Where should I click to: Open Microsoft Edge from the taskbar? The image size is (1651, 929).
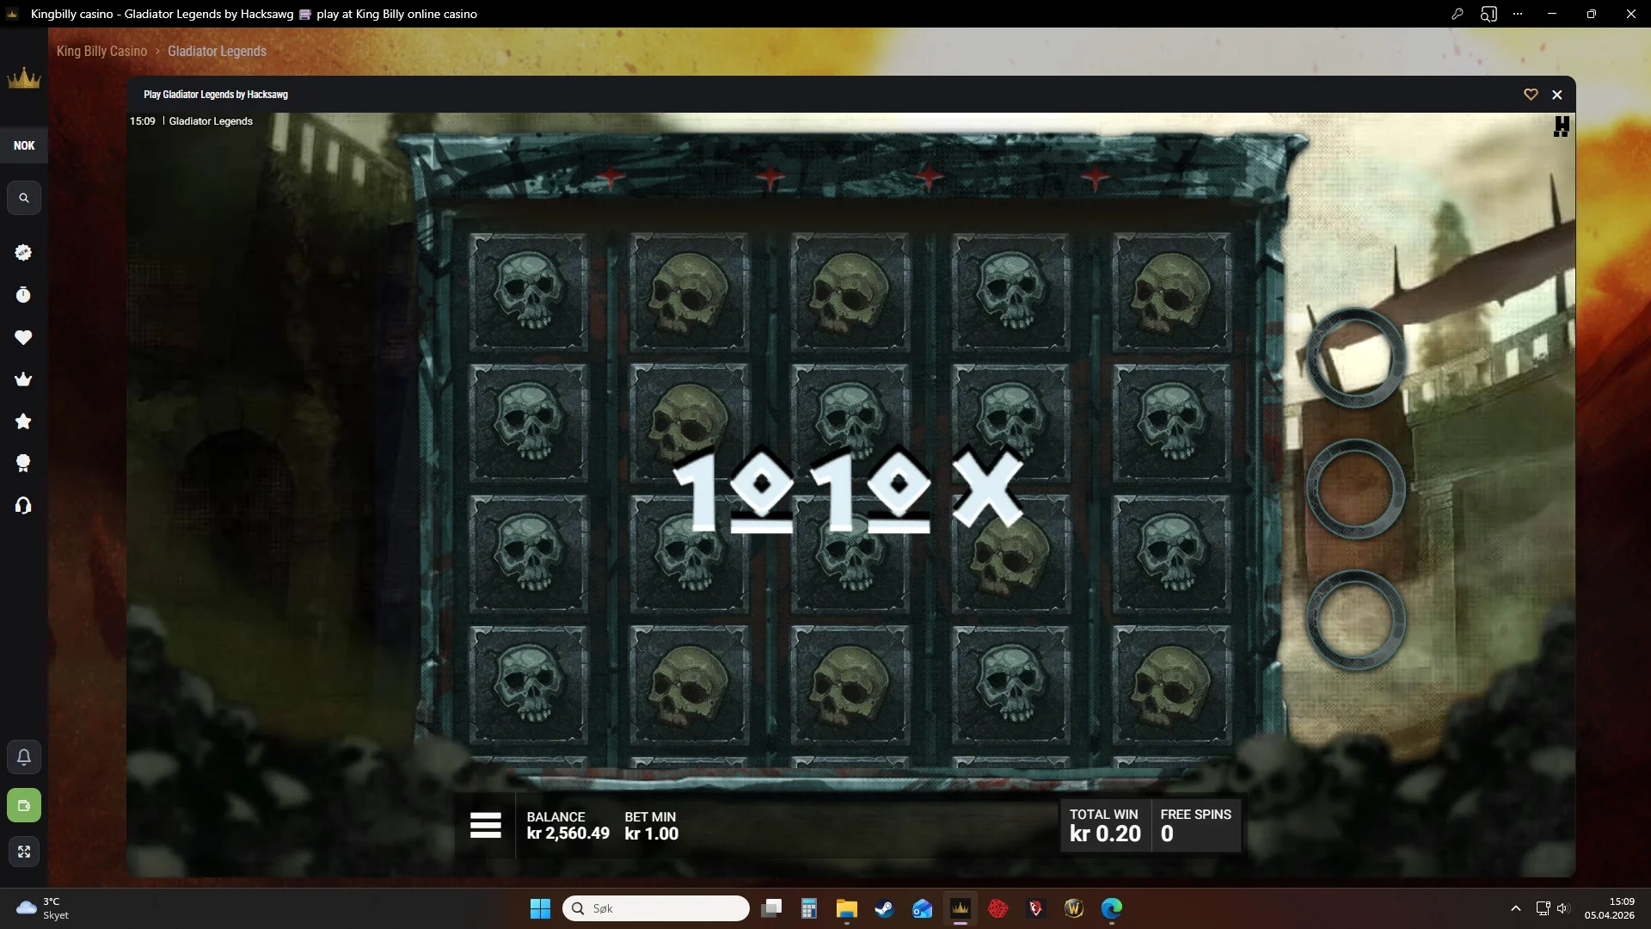(1112, 908)
